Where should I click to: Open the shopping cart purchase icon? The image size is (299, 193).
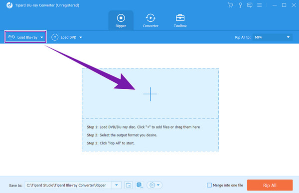[230, 5]
